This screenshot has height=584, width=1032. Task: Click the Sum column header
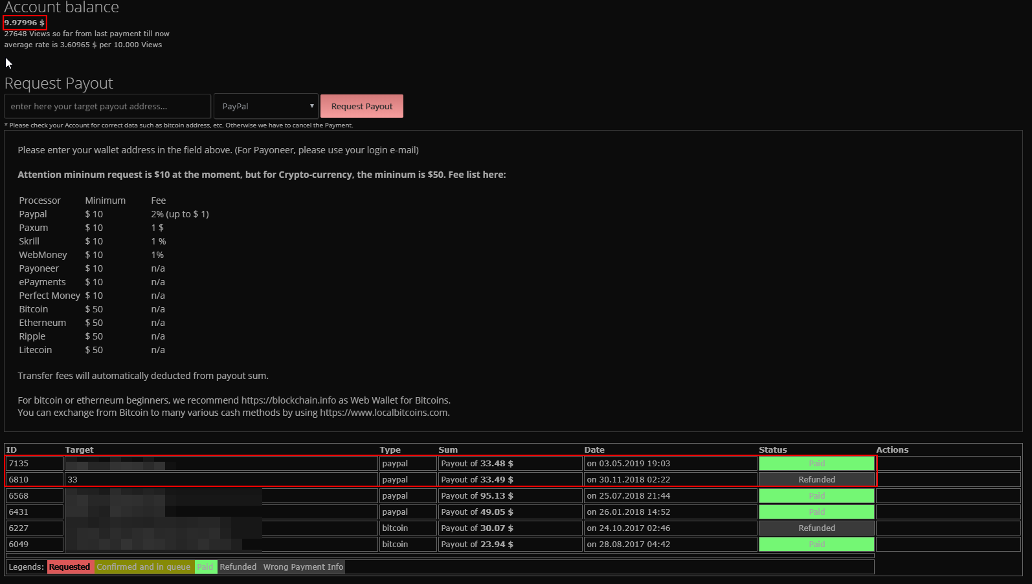coord(448,450)
